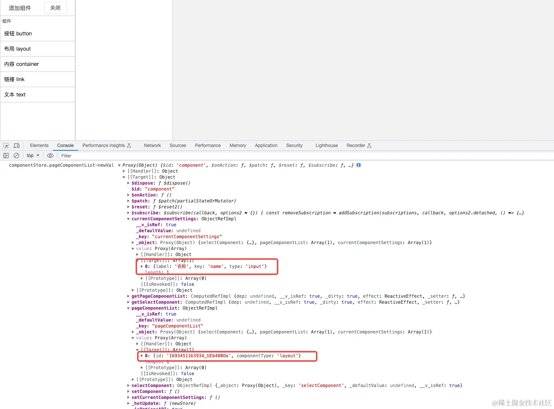554x409 pixels.
Task: Click the 添加组件 panel title
Action: [20, 8]
